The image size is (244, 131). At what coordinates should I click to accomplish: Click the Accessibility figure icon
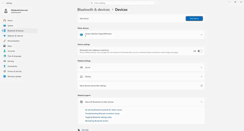pos(4,66)
